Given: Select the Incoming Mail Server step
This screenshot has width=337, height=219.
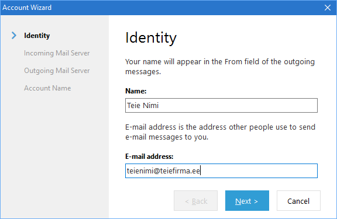Looking at the screenshot, I should 57,53.
